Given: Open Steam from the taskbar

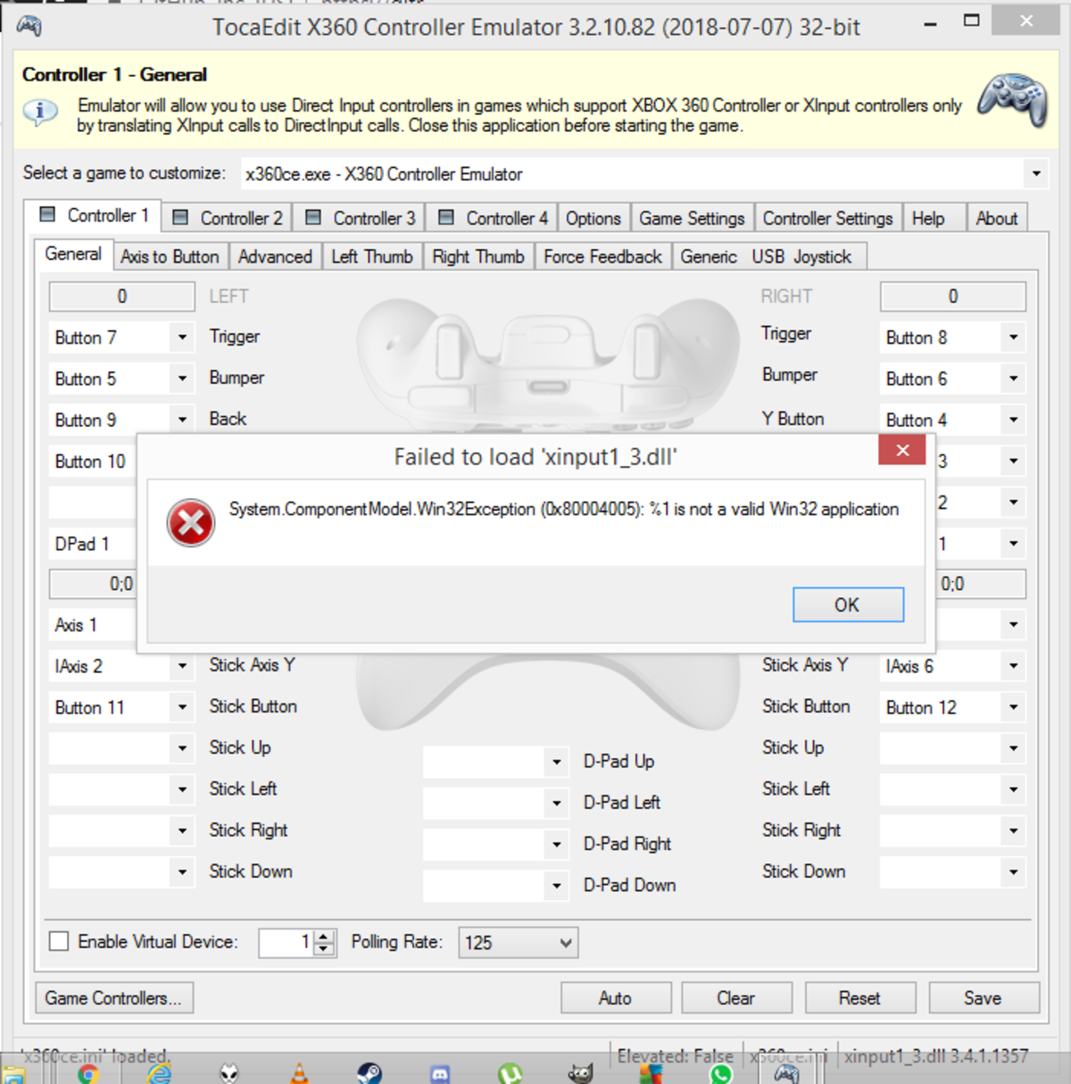Looking at the screenshot, I should (369, 1072).
